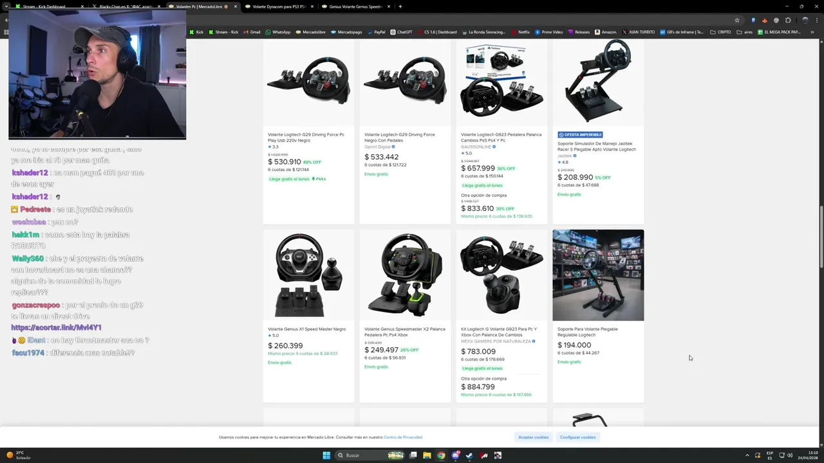Viewport: 824px width, 463px height.
Task: Click the Genius X1 Speed Master image
Action: tap(308, 275)
